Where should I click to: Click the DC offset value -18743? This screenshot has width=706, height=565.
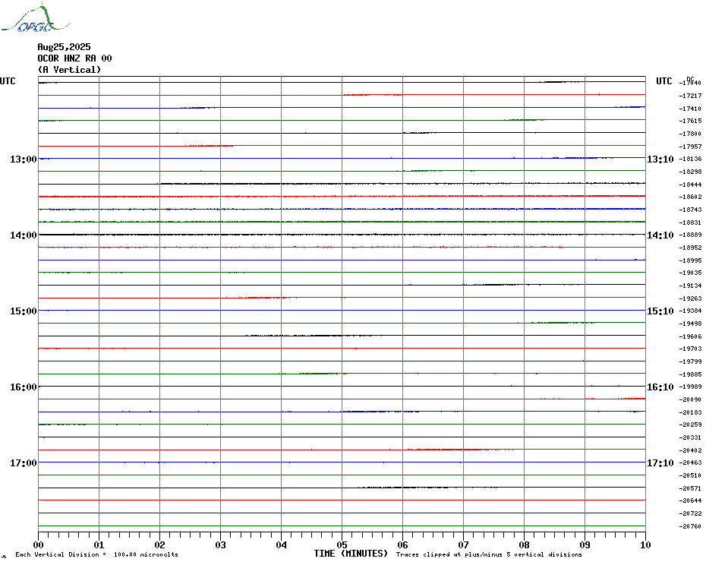(690, 210)
